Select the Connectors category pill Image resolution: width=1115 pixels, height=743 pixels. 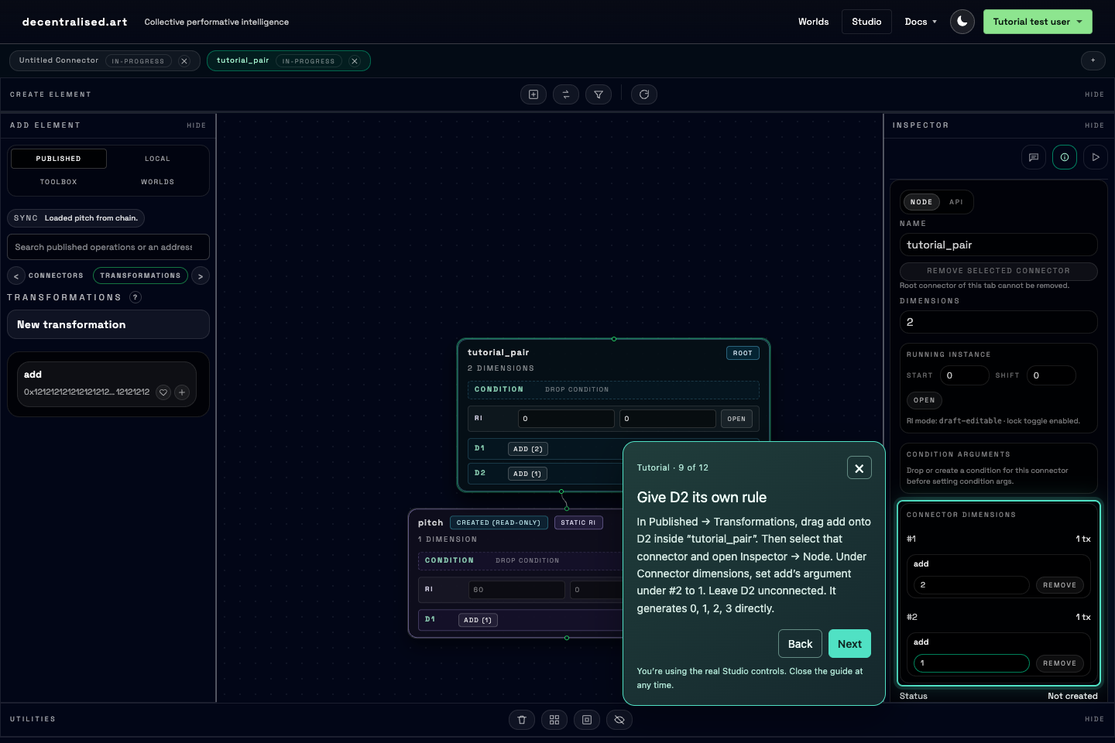coord(56,276)
